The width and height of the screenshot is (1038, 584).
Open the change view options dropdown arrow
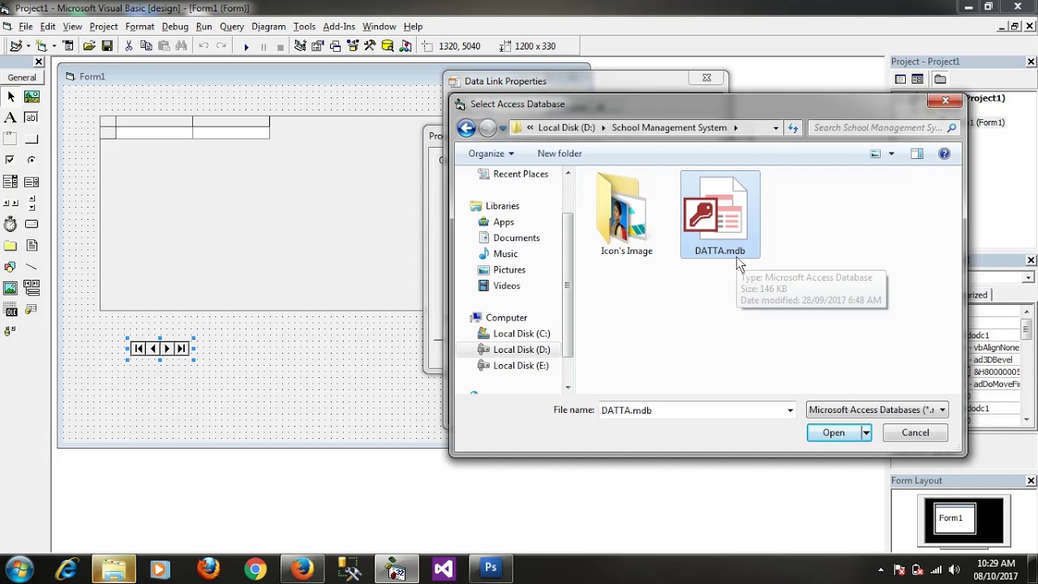pyautogui.click(x=891, y=153)
